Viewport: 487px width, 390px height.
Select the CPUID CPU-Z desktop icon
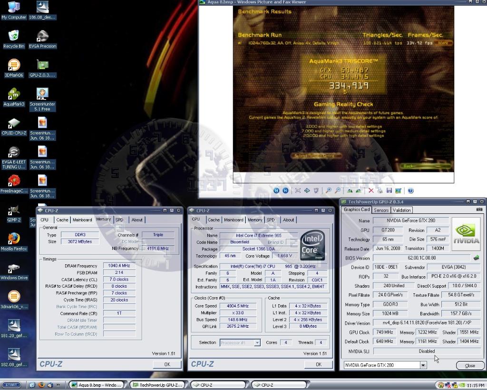tap(14, 126)
